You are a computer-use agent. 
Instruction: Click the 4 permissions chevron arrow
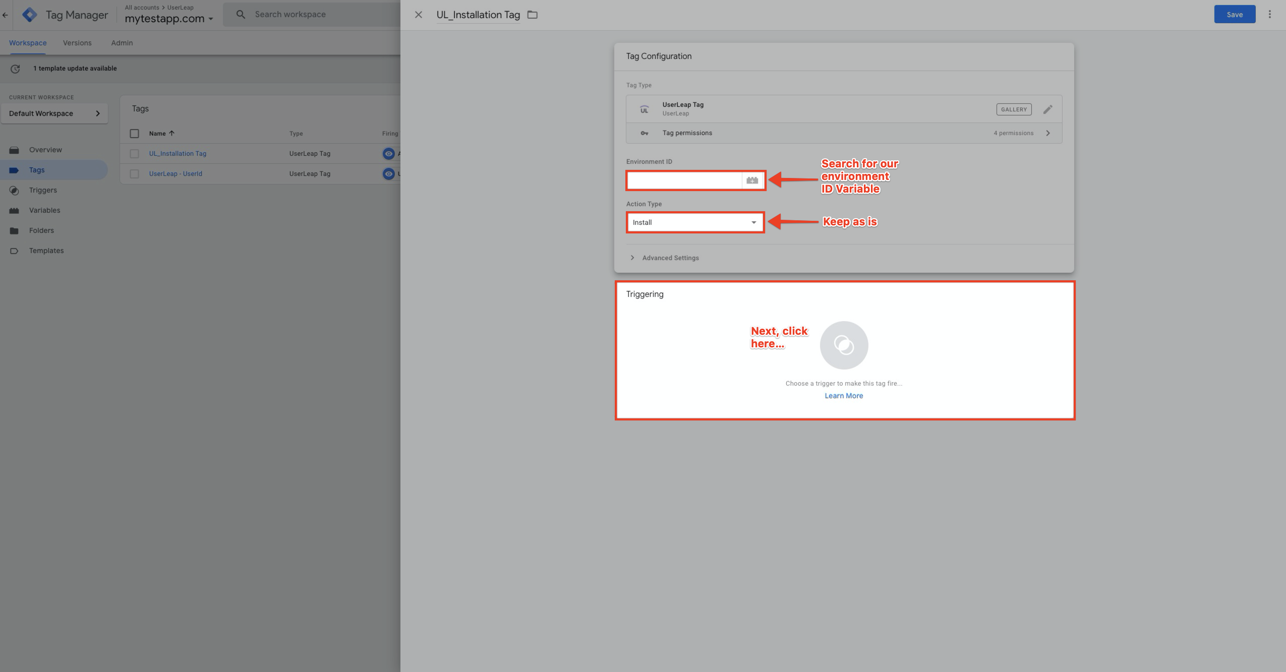1048,133
